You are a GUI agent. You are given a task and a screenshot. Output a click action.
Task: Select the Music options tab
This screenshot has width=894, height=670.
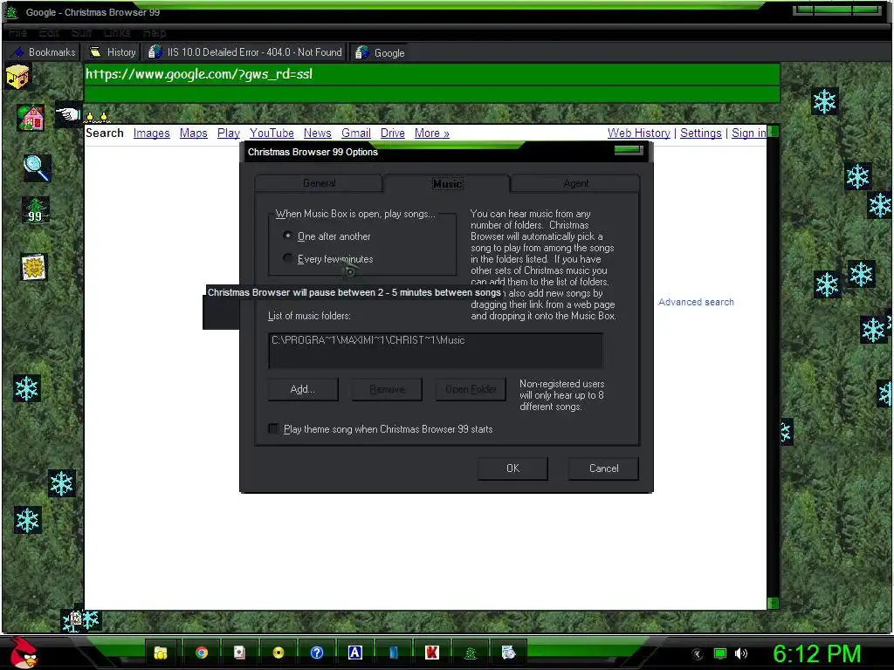(x=447, y=183)
